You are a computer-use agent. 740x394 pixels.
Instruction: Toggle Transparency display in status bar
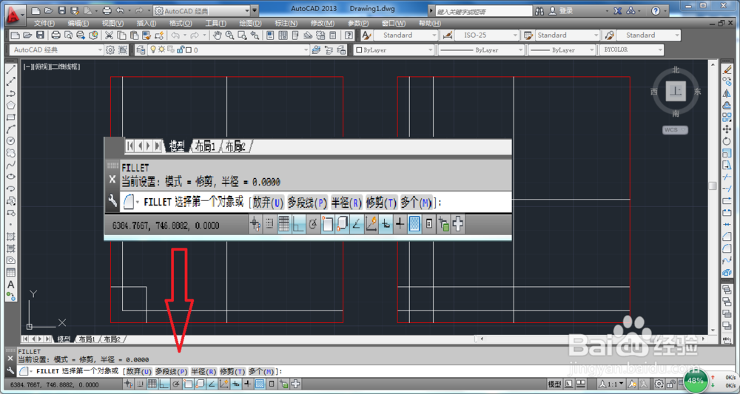click(260, 384)
